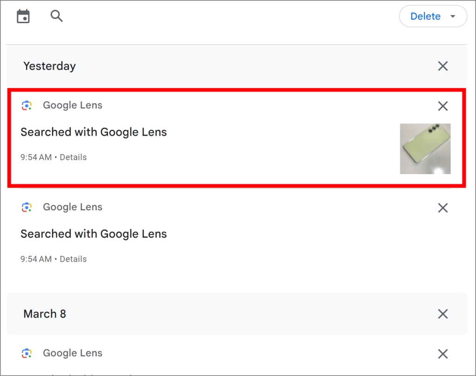Select the Google Lens icon on the first entry
The image size is (476, 376).
coord(27,105)
